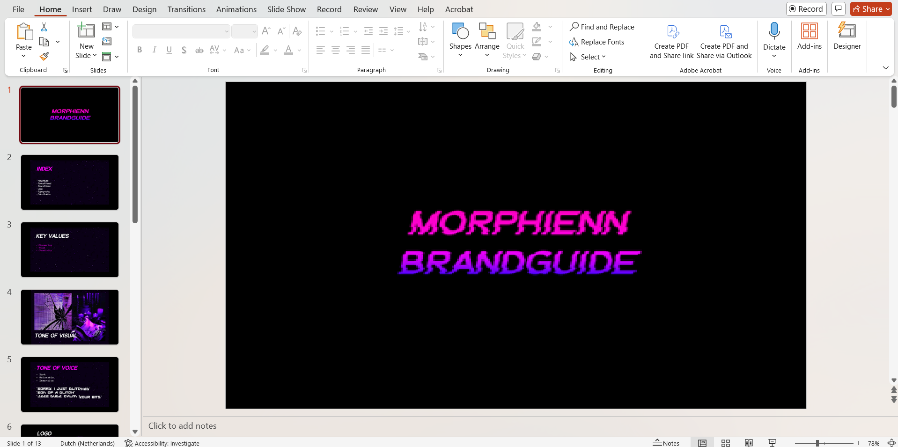Switch to the Design tab
Image resolution: width=898 pixels, height=447 pixels.
click(x=144, y=9)
